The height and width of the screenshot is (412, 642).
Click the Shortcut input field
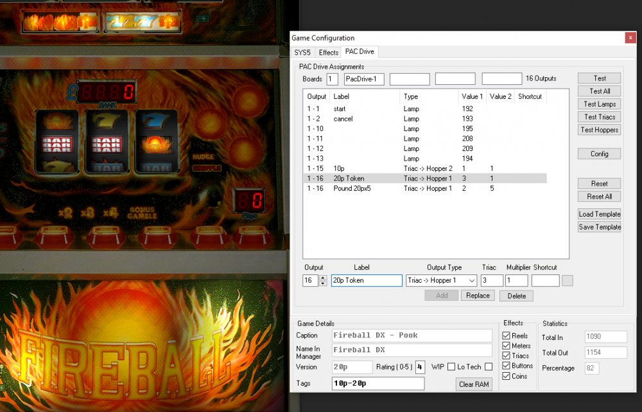click(545, 280)
